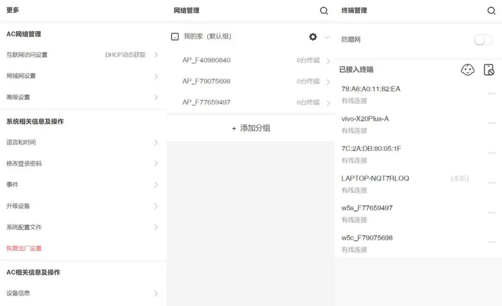
Task: Expand 语言和时间 row arrow
Action: (x=156, y=142)
